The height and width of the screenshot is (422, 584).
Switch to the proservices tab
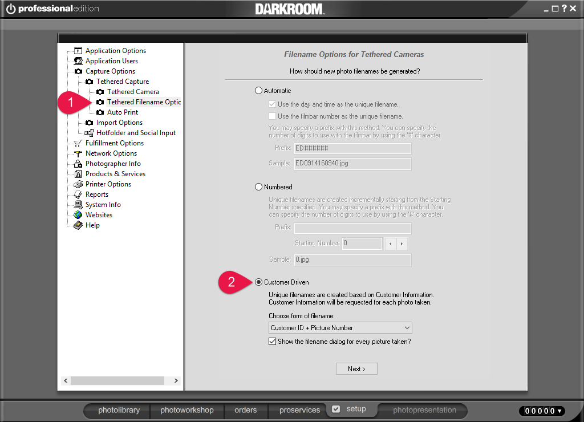[x=299, y=410]
